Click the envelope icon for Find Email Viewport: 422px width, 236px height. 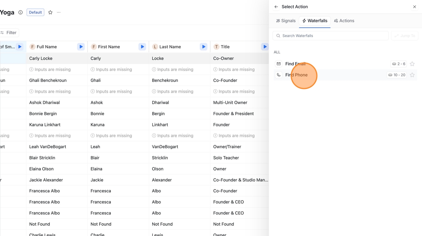[278, 64]
